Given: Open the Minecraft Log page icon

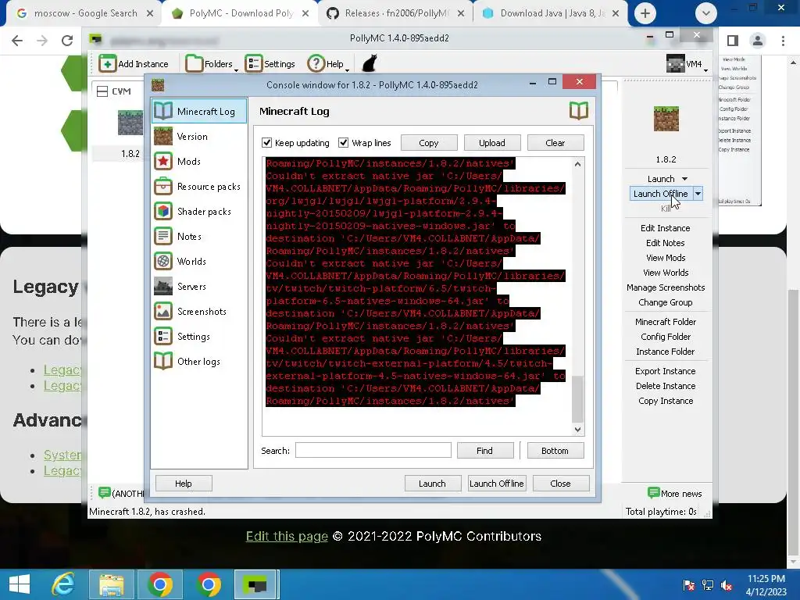Looking at the screenshot, I should (163, 111).
